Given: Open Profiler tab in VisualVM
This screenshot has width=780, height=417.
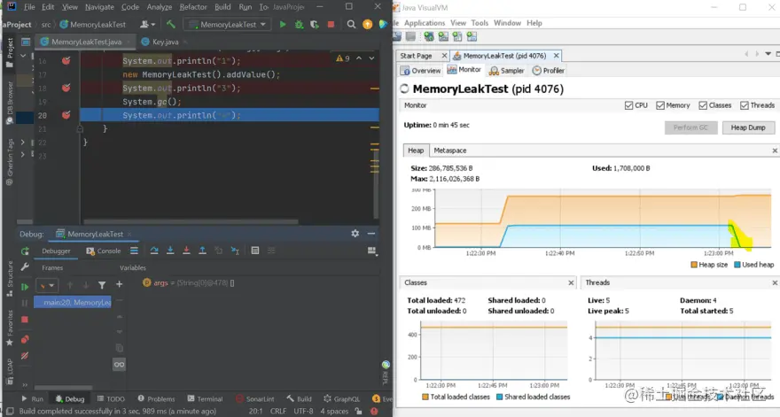Looking at the screenshot, I should 548,71.
